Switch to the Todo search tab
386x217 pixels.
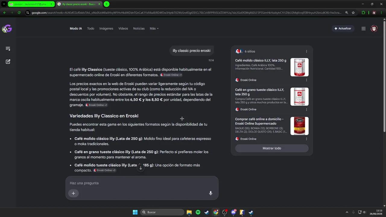(91, 29)
